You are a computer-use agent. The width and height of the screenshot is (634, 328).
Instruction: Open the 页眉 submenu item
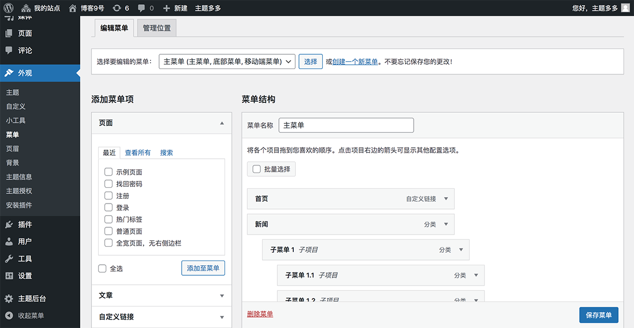[x=13, y=149]
